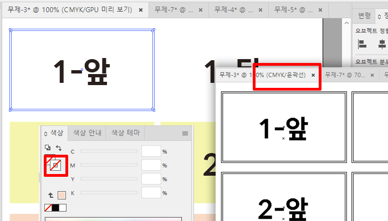Screen dimensions: 388x221
Task: Click the horizontal align left icon
Action: pyautogui.click(x=363, y=44)
